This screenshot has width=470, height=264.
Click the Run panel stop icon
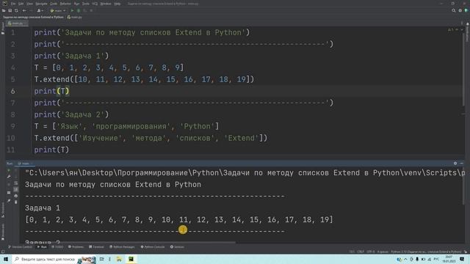click(9, 184)
